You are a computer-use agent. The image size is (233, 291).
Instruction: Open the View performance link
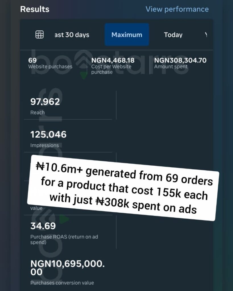click(x=177, y=9)
